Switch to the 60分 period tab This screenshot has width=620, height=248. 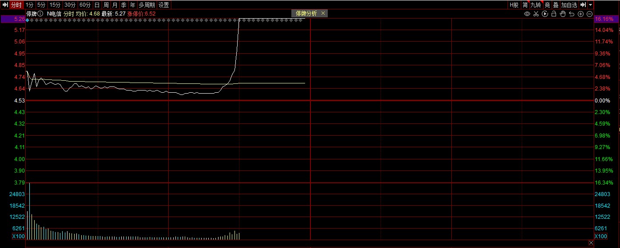85,5
